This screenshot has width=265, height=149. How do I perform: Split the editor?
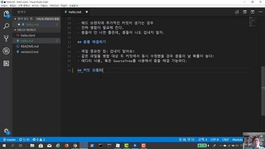click(253, 12)
